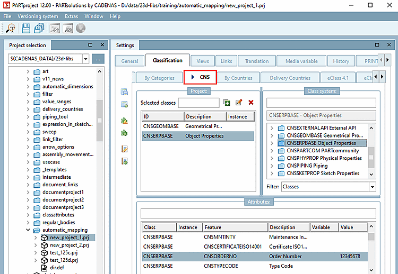The width and height of the screenshot is (398, 274).
Task: Click the grey globe icon in the toolbar
Action: click(81, 29)
